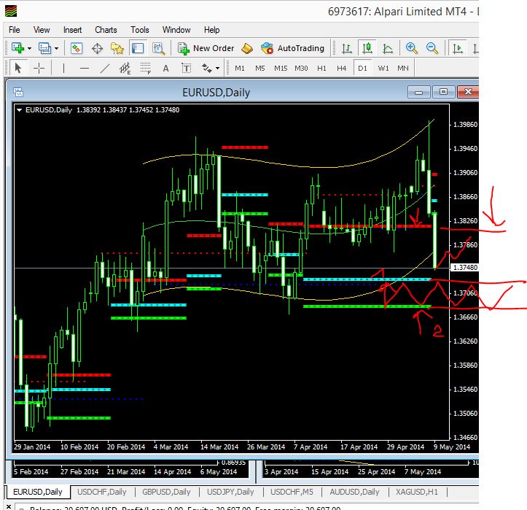Toggle the Market Watch window icon
Viewport: 527px width, 510px height.
click(77, 48)
